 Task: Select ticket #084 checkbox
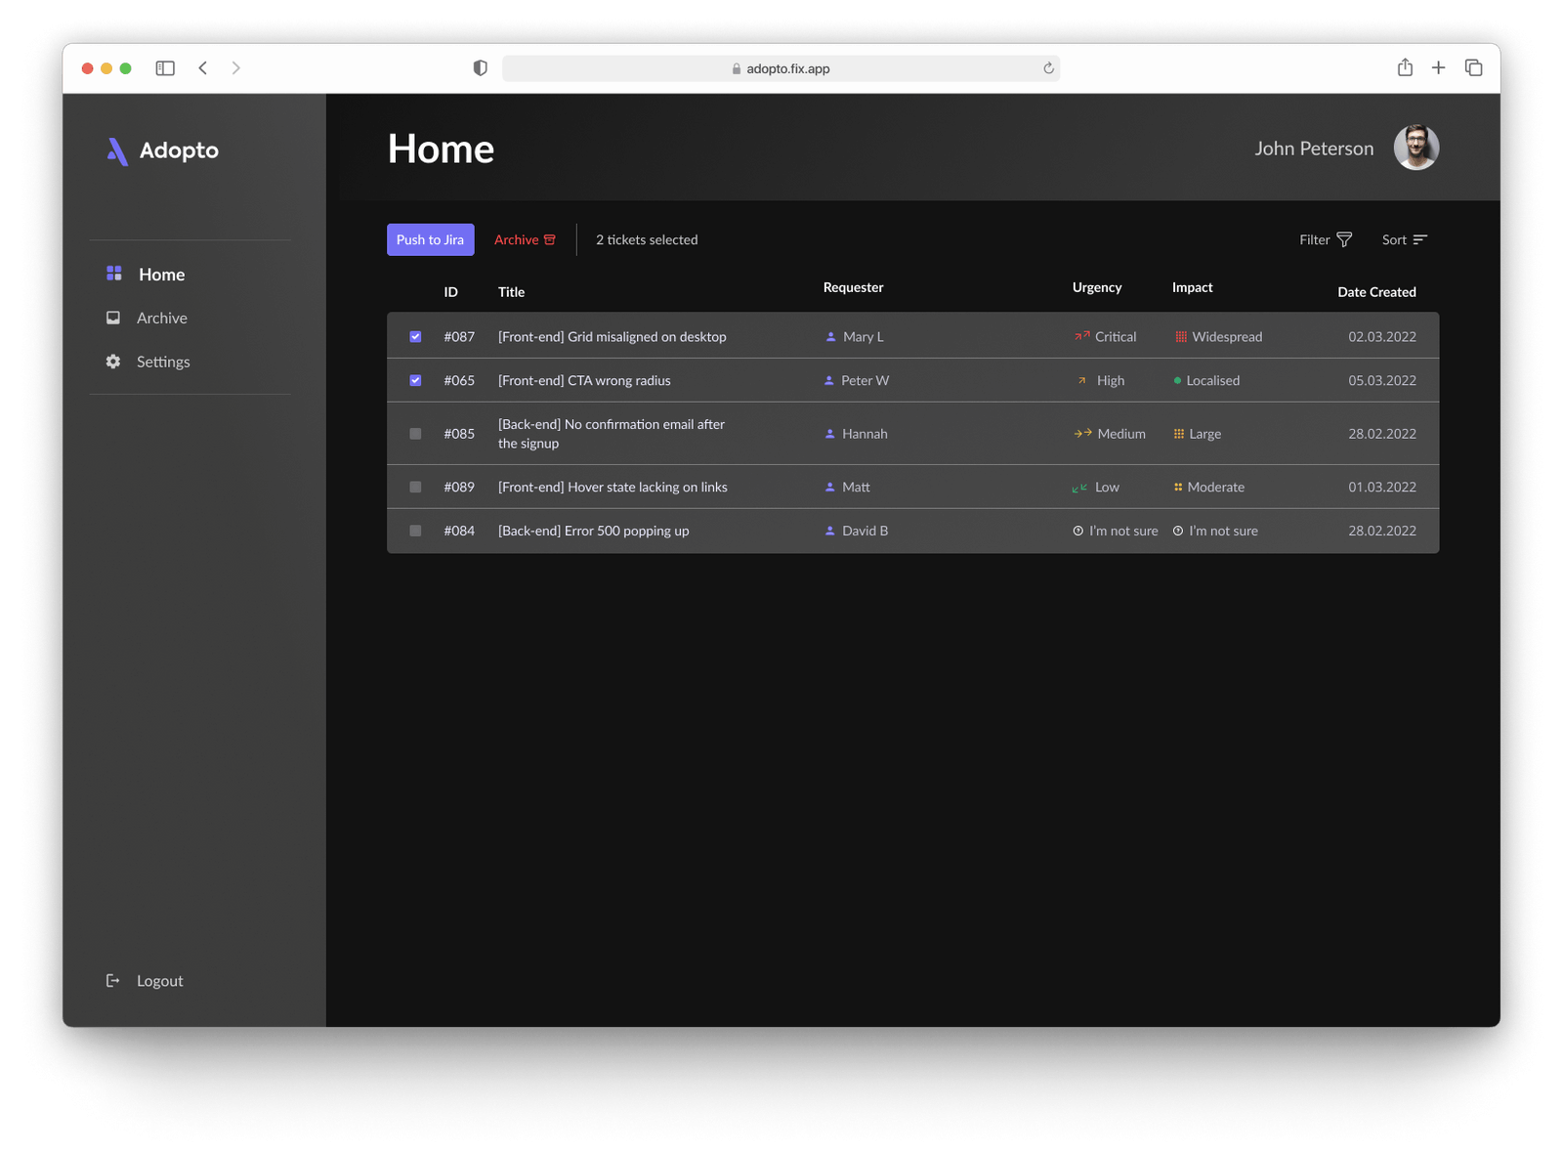(x=415, y=531)
